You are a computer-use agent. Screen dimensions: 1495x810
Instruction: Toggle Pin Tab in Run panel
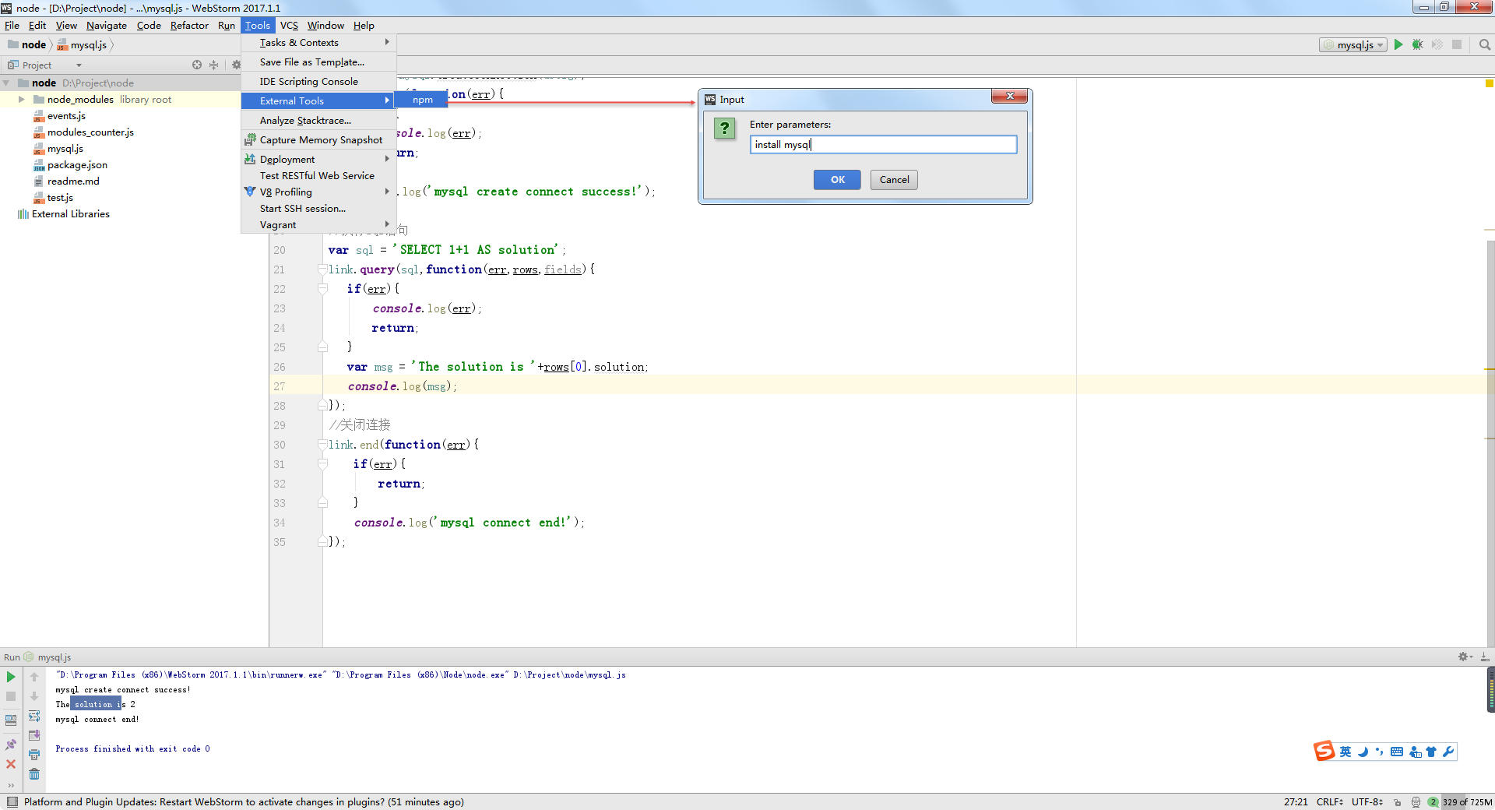point(11,745)
